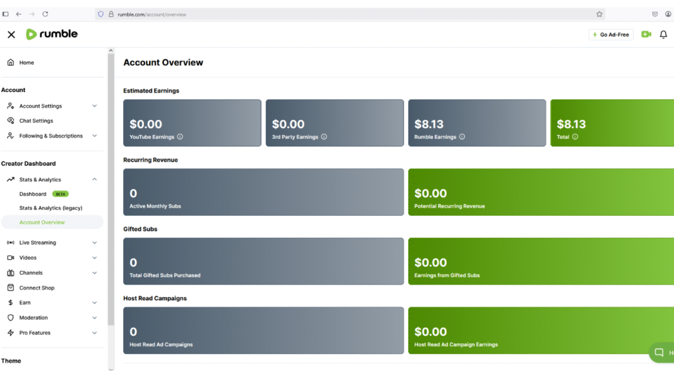
Task: Click info icon next to Total
Action: click(575, 137)
